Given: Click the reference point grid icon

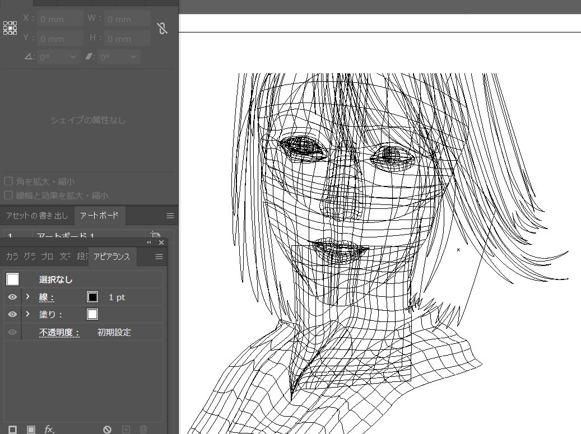Looking at the screenshot, I should (10, 28).
